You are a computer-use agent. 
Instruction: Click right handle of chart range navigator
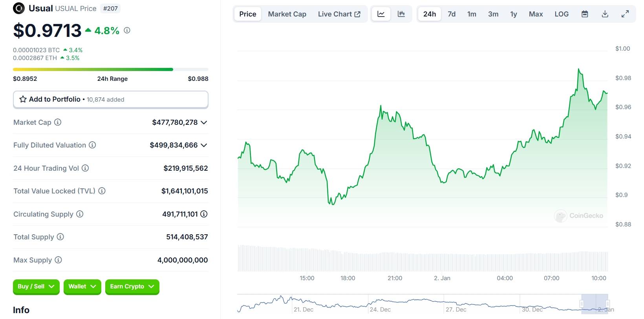pos(607,304)
